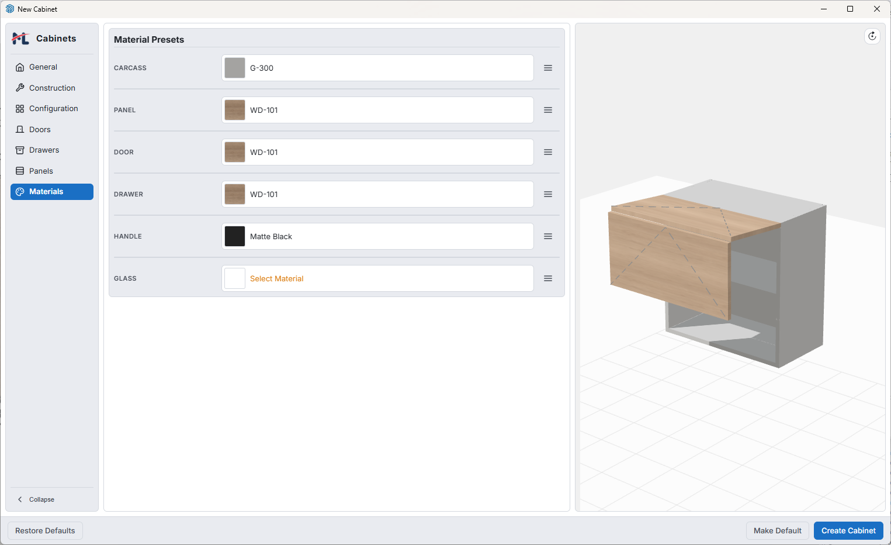The image size is (891, 545).
Task: Click the Drawer WD-101 wood swatch
Action: tap(235, 194)
